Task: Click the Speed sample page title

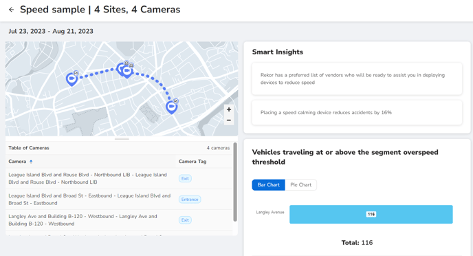Action: click(100, 10)
